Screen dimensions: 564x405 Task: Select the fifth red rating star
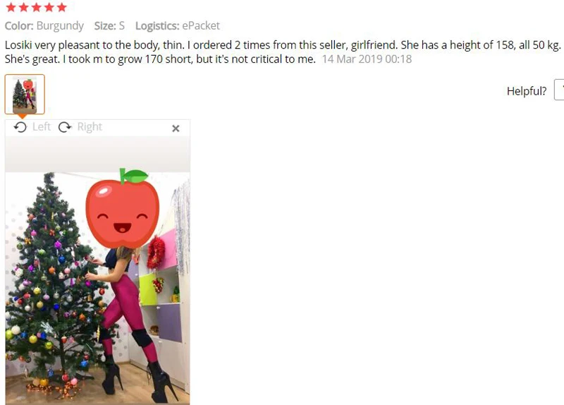[61, 7]
